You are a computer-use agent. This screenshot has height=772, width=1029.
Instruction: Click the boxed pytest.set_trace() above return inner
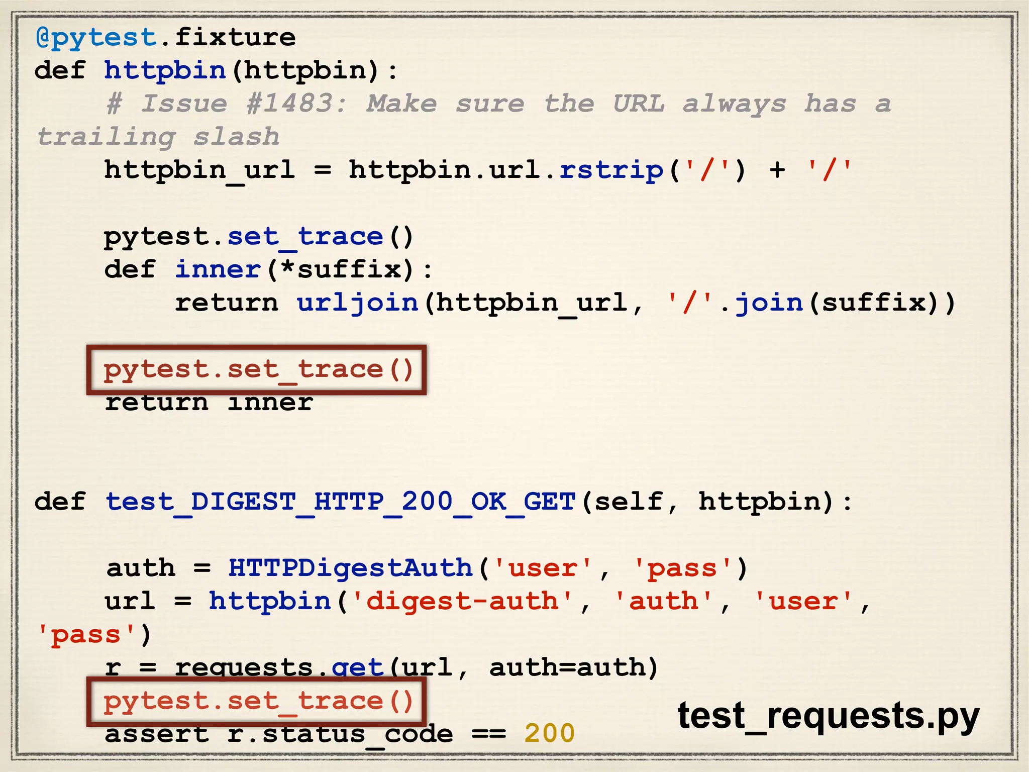[257, 370]
